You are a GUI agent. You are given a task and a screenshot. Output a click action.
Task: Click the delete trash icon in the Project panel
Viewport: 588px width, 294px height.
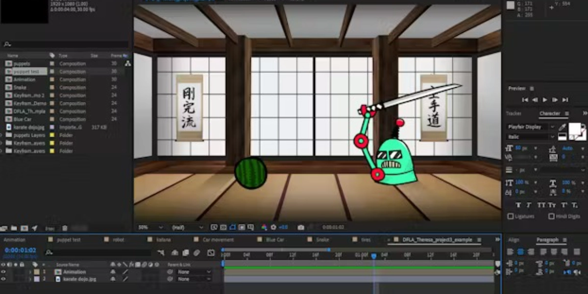click(65, 228)
